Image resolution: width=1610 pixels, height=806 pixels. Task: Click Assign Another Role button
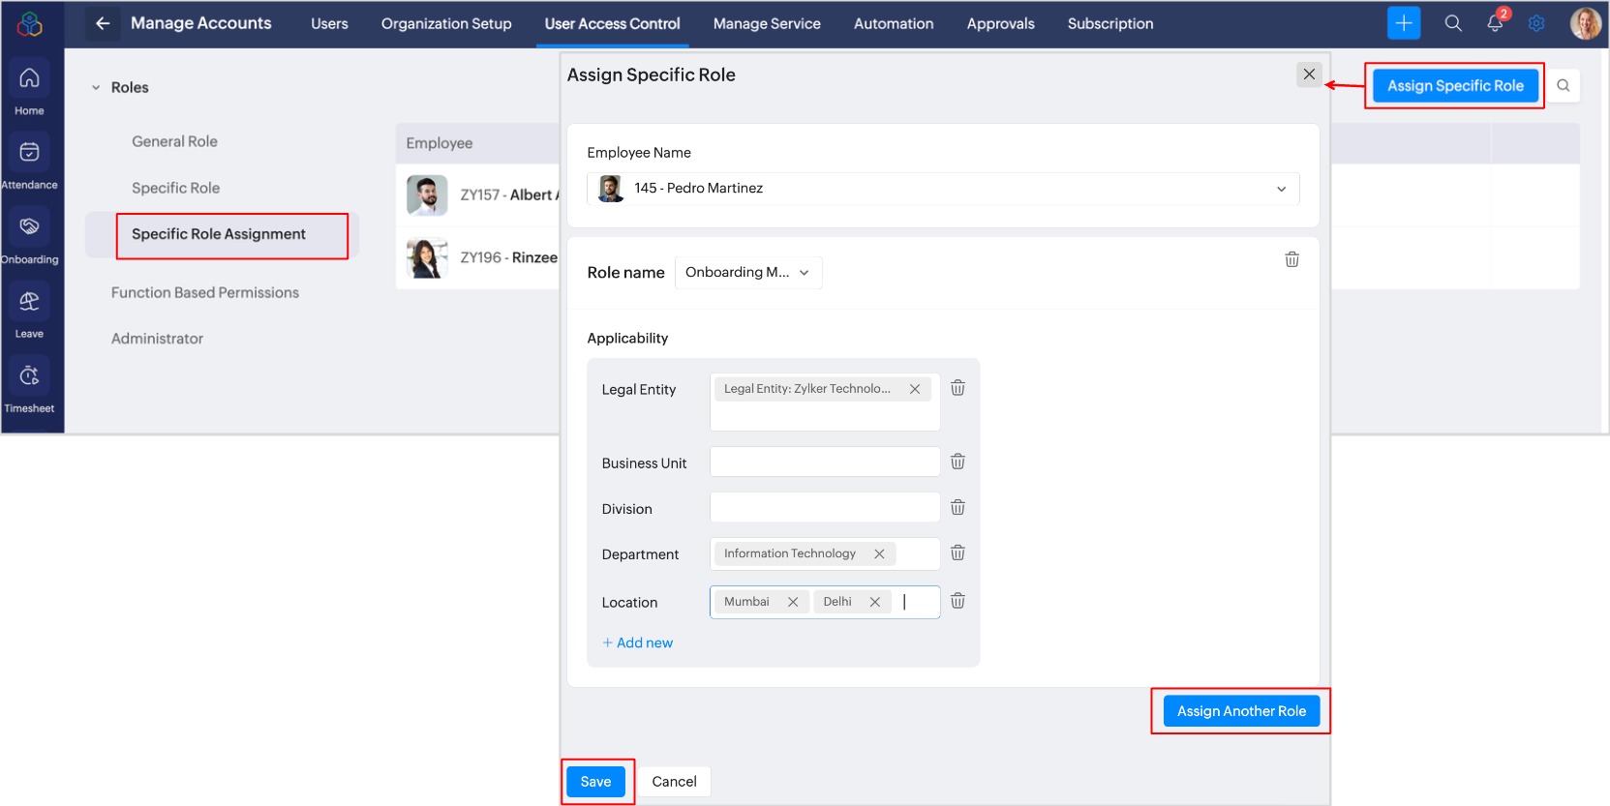(x=1241, y=711)
